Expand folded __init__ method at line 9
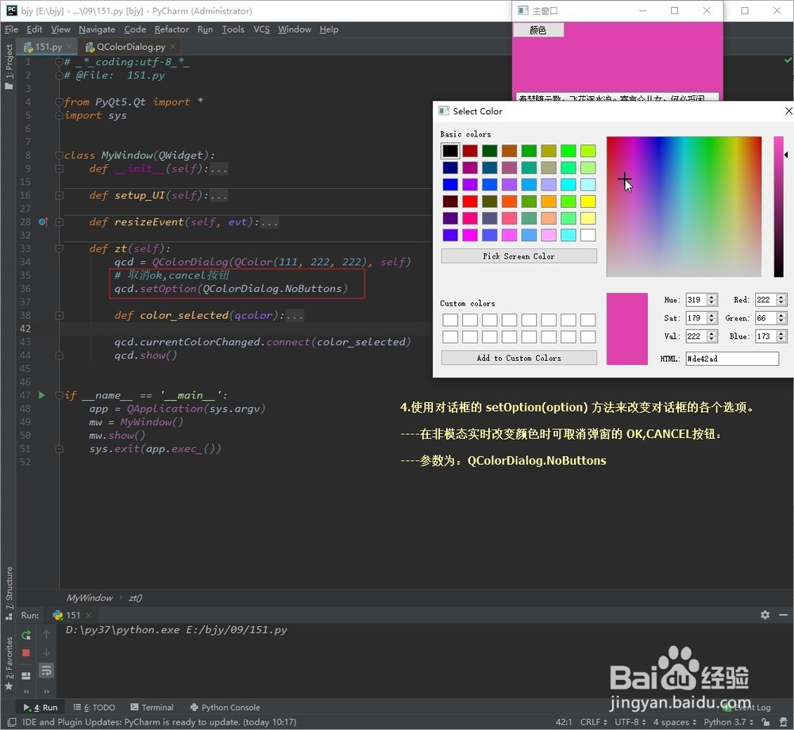This screenshot has height=730, width=794. 60,168
